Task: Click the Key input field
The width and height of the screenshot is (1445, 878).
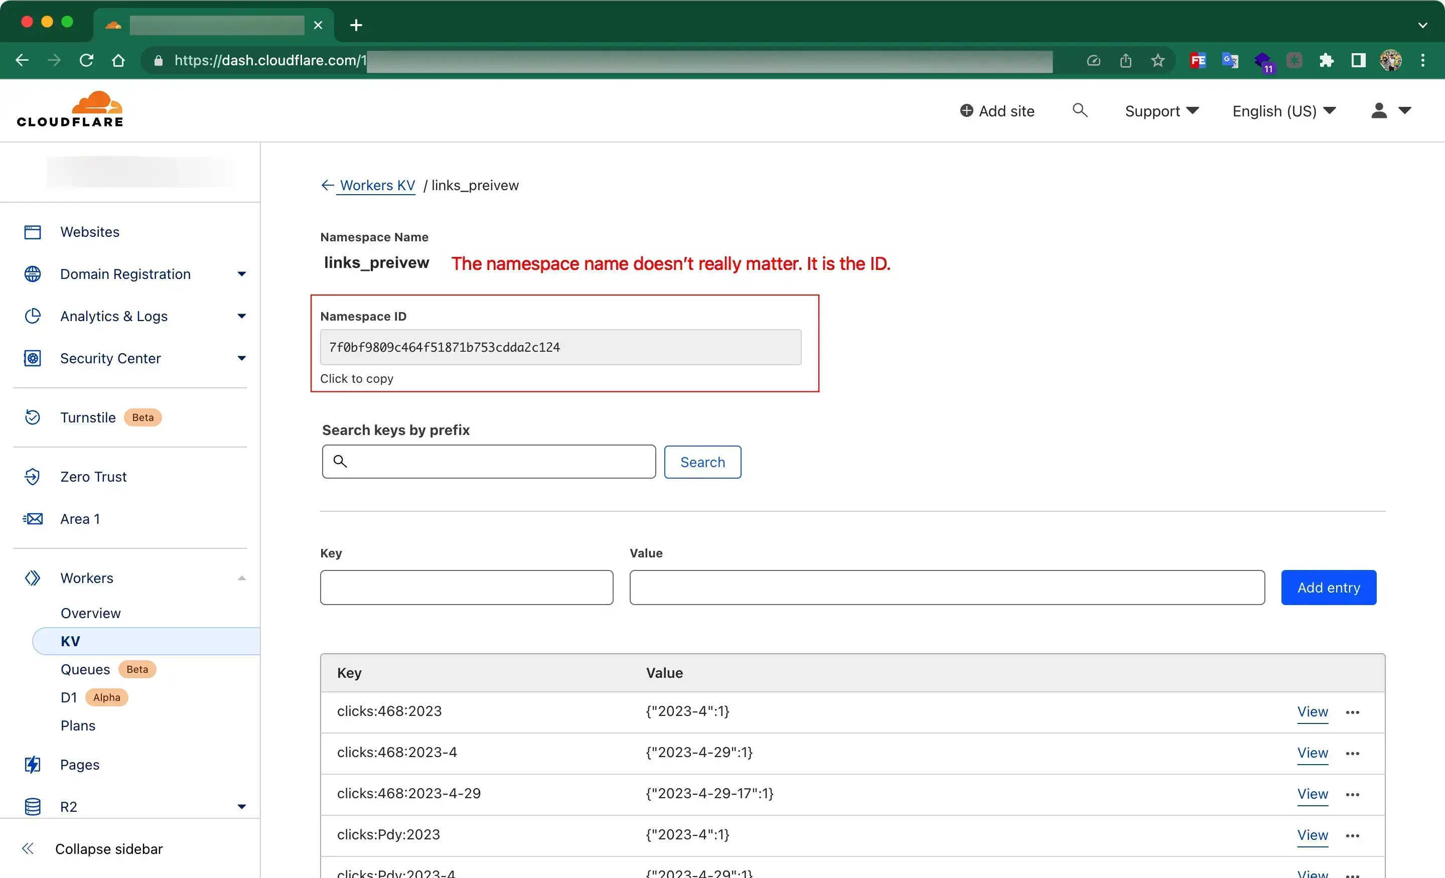Action: [467, 587]
